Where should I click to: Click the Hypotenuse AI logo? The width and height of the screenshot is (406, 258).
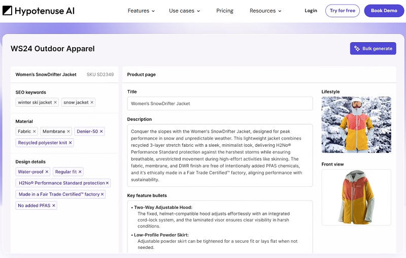click(x=38, y=11)
